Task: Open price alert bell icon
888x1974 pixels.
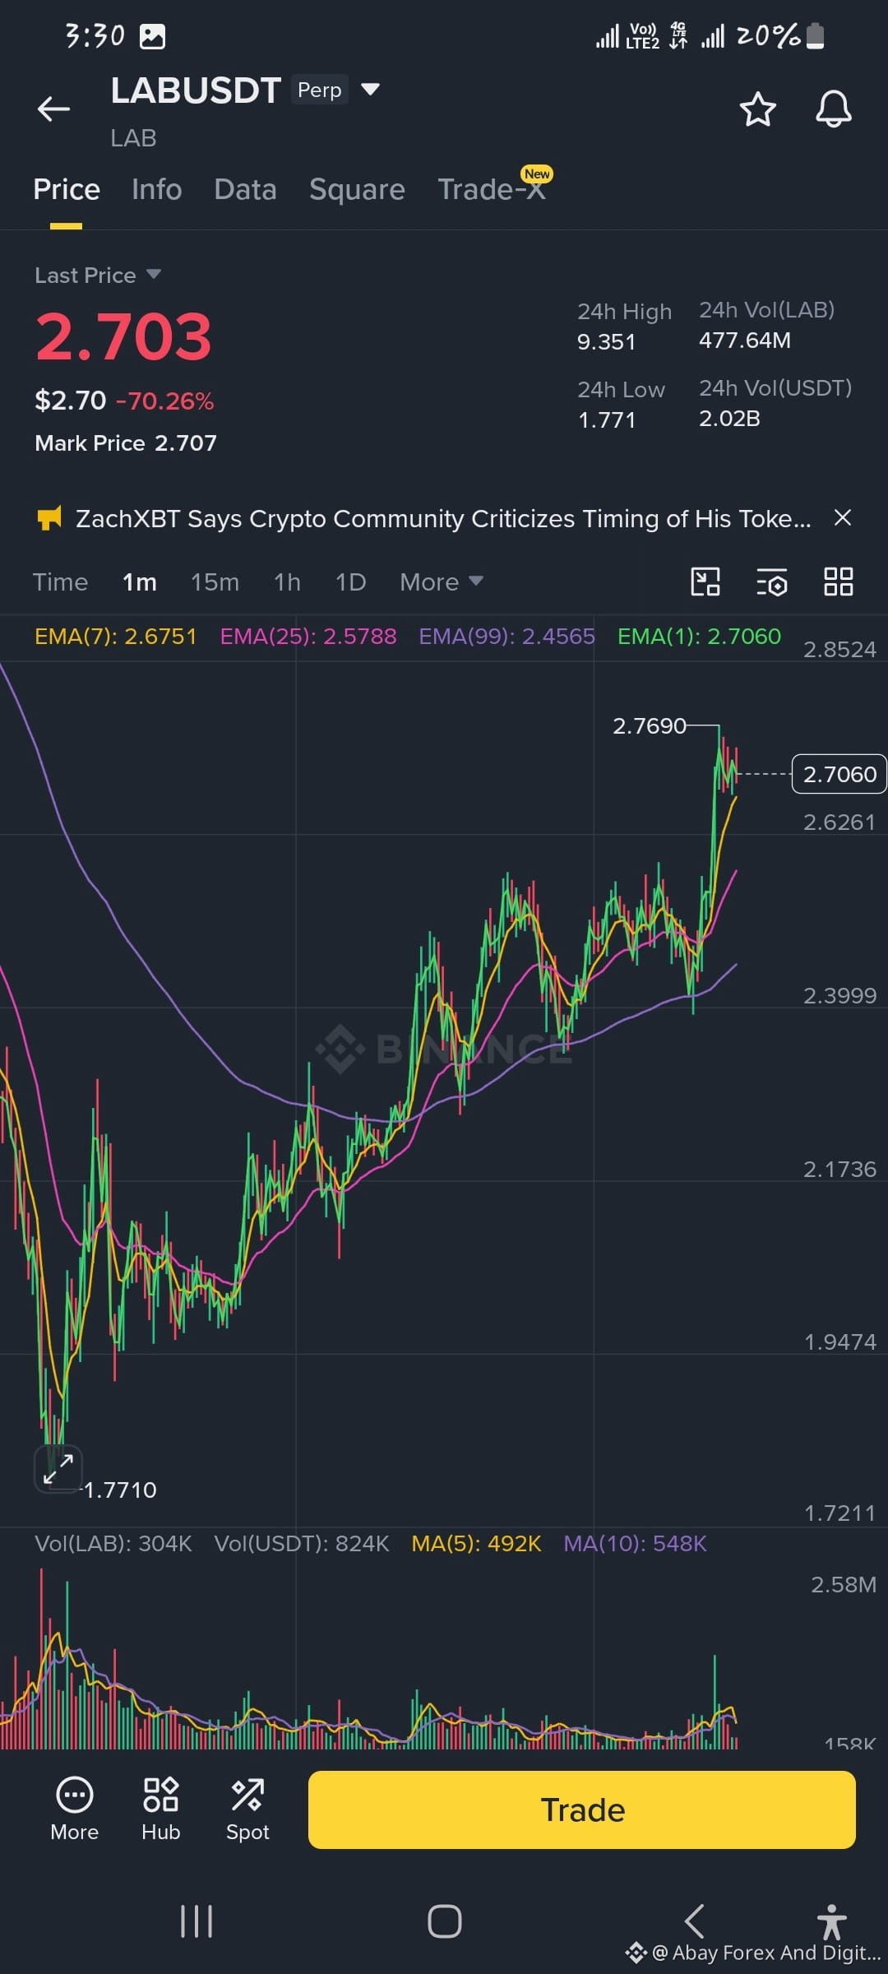Action: tap(833, 109)
